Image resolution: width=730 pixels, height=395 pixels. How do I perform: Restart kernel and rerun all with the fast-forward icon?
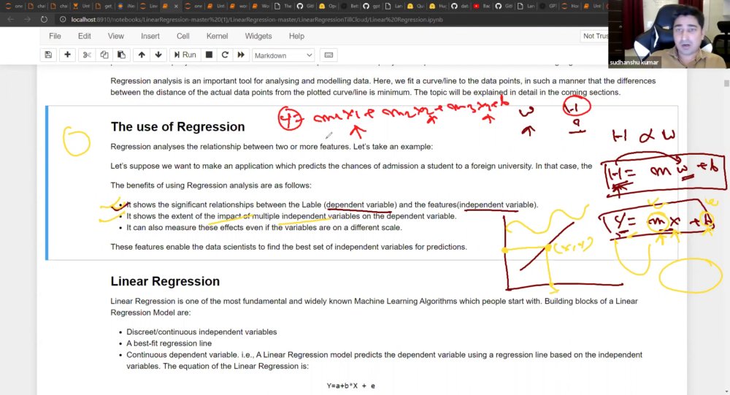[x=241, y=55]
